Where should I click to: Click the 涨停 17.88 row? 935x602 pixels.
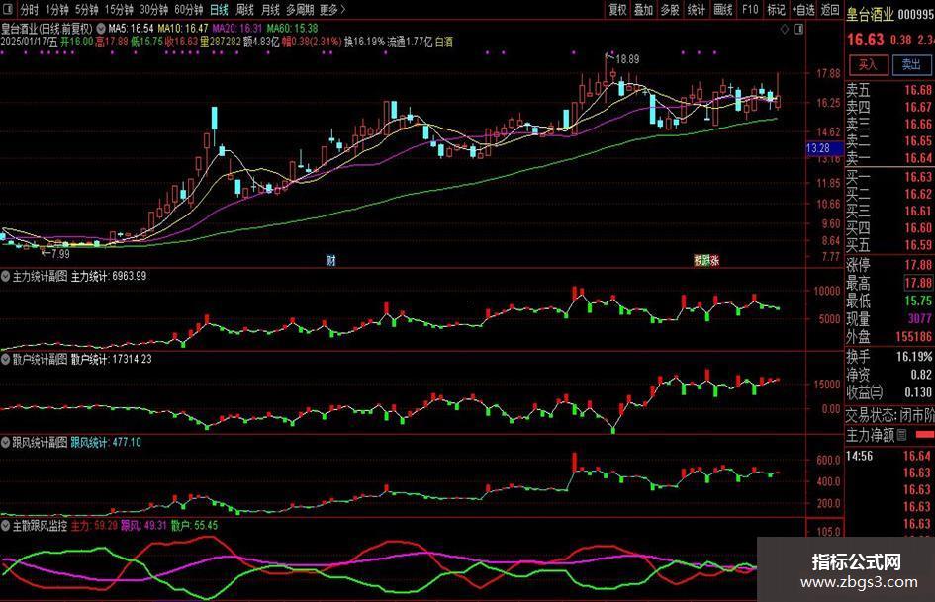click(x=889, y=265)
